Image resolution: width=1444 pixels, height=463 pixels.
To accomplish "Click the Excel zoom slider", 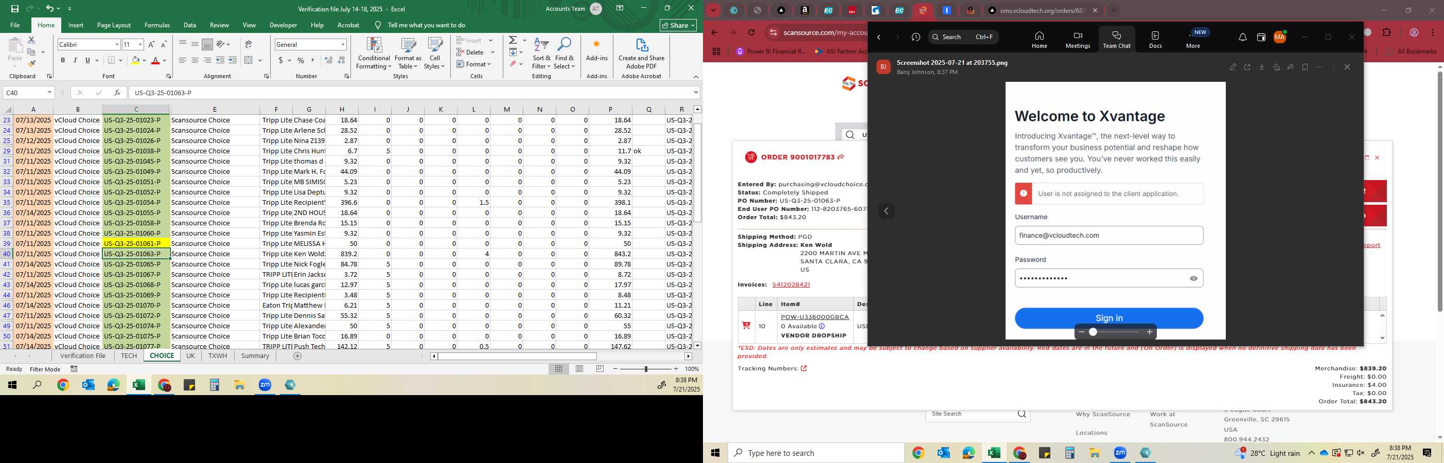I will (x=646, y=369).
